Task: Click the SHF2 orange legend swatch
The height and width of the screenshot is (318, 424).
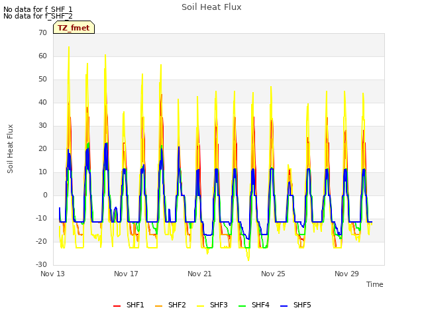Action: click(x=159, y=306)
